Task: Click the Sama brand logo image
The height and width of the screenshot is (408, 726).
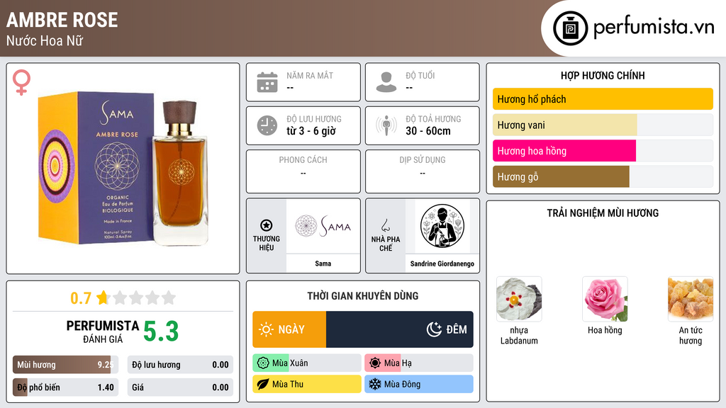Action: point(323,226)
